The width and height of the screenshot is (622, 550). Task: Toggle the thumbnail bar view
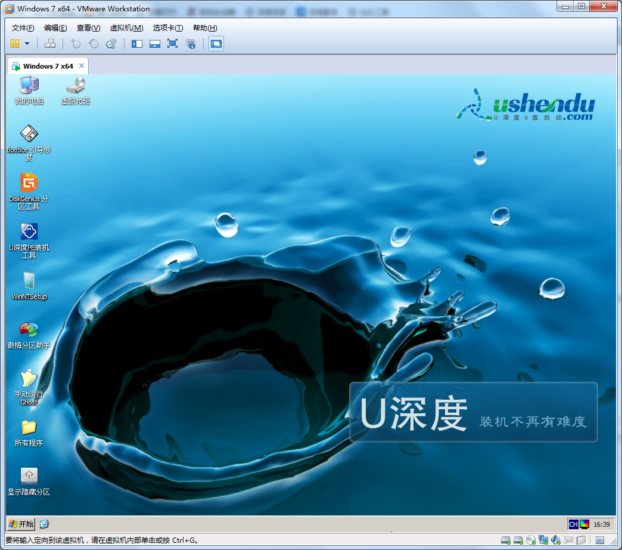pos(155,44)
